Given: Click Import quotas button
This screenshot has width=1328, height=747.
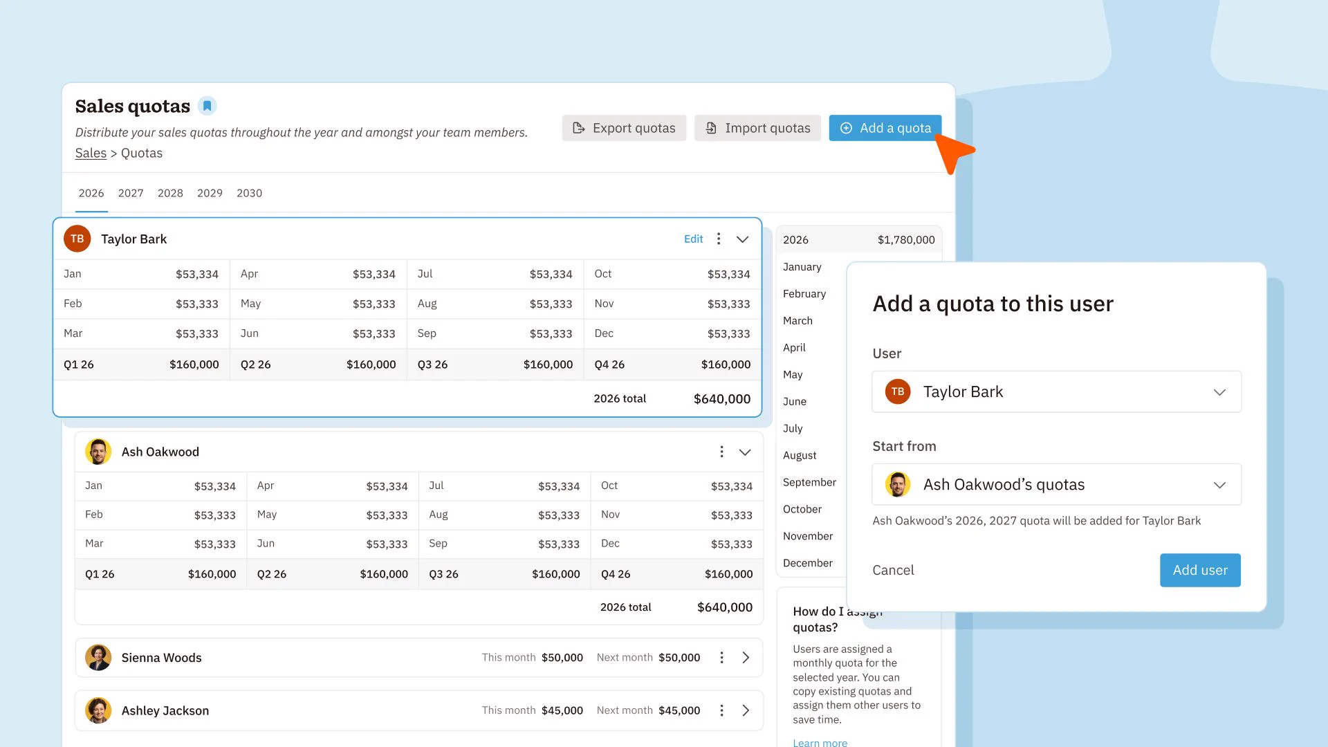Looking at the screenshot, I should (x=757, y=128).
